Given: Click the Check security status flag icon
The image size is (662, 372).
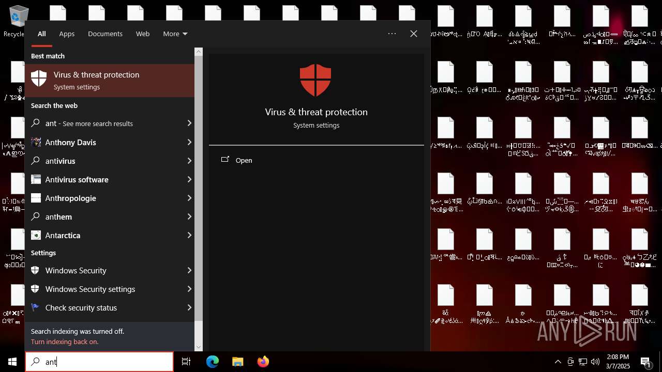Looking at the screenshot, I should pyautogui.click(x=35, y=307).
